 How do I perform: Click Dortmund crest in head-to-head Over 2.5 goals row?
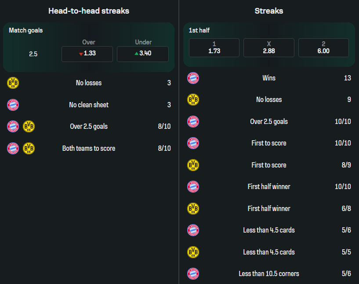click(29, 127)
